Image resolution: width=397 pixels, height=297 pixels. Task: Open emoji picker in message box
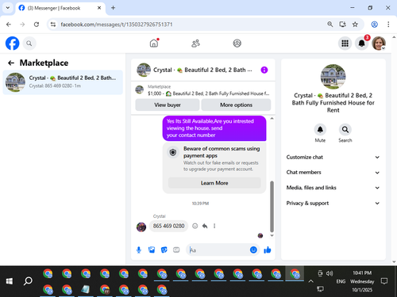[253, 249]
